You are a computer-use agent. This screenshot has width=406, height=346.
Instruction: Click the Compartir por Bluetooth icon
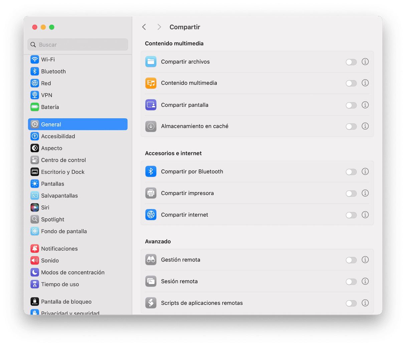coord(151,172)
